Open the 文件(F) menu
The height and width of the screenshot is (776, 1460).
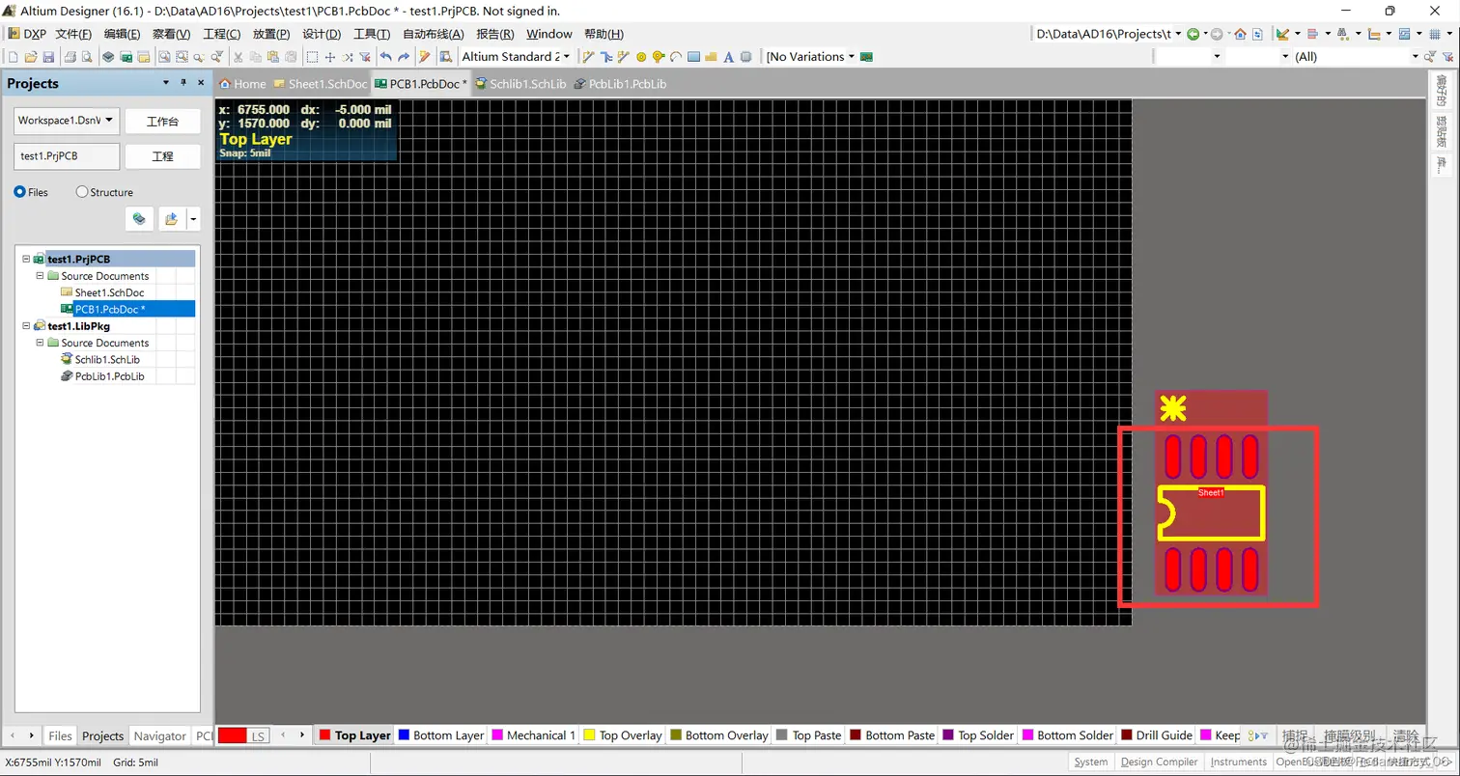[73, 34]
